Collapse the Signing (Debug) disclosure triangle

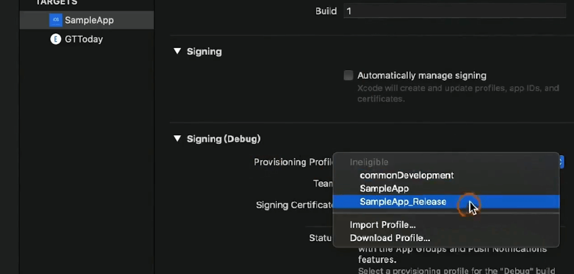[178, 139]
